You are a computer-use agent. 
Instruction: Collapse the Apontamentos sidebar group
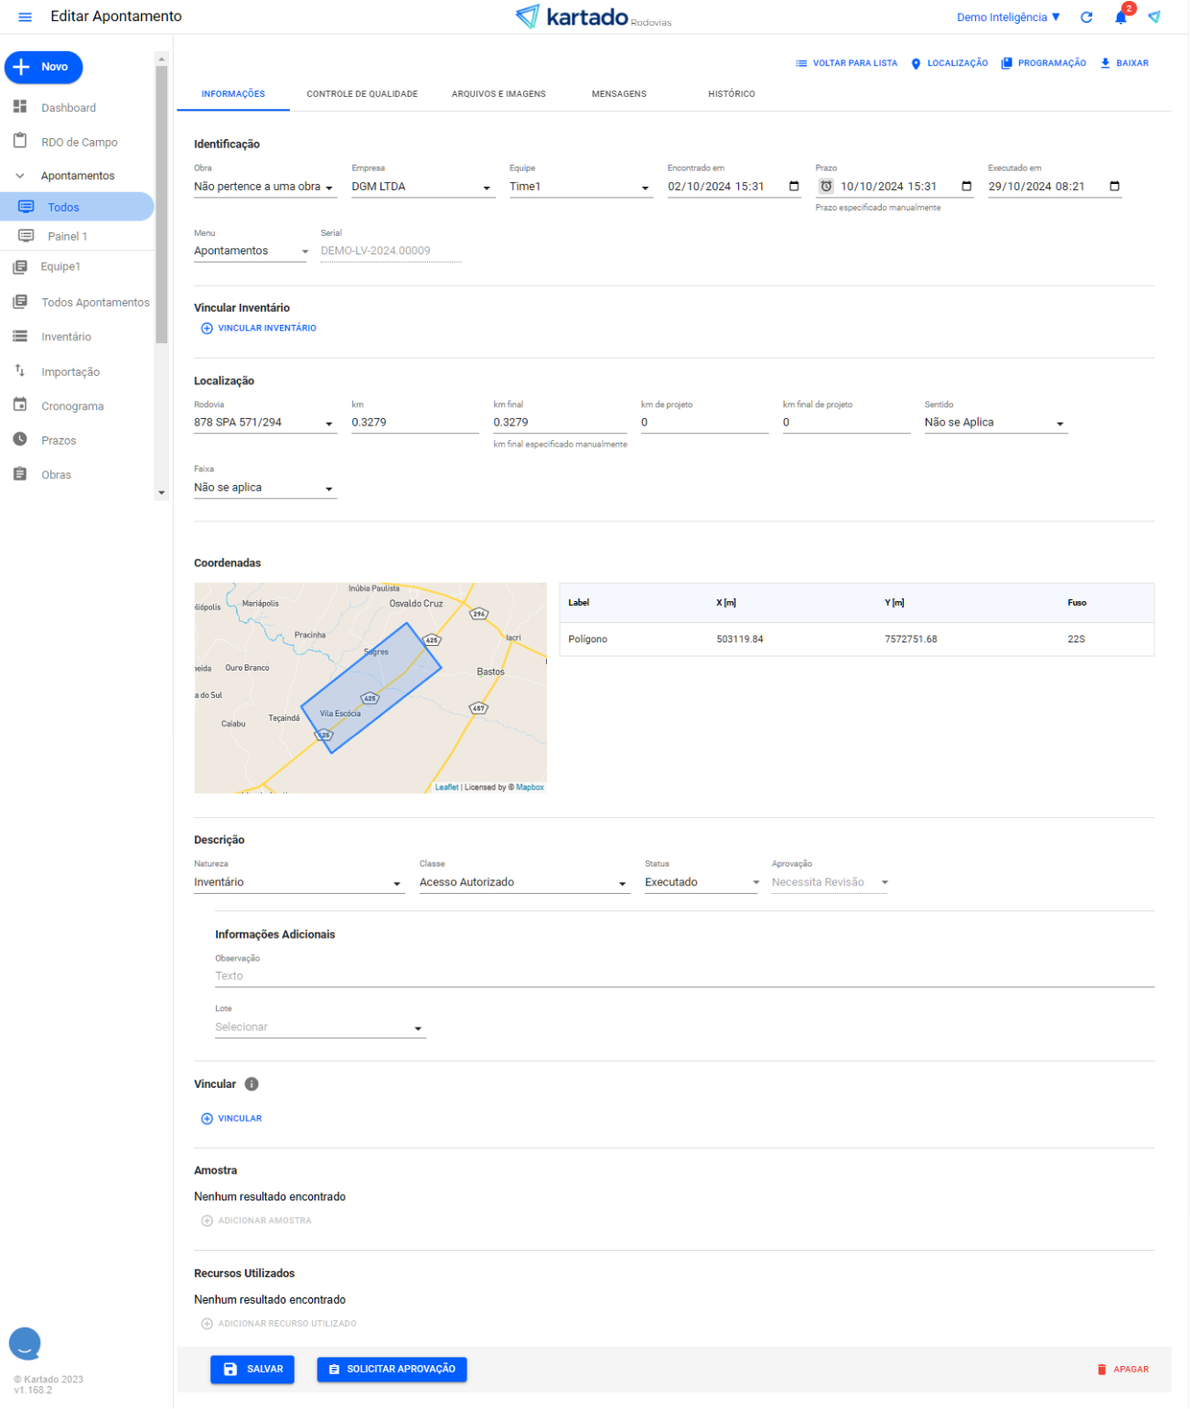pos(20,176)
